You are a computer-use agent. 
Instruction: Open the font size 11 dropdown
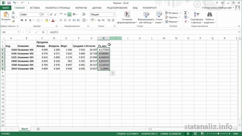click(x=48, y=14)
